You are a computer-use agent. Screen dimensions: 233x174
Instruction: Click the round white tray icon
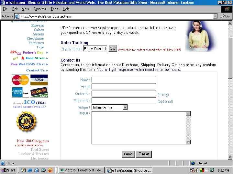(207, 170)
